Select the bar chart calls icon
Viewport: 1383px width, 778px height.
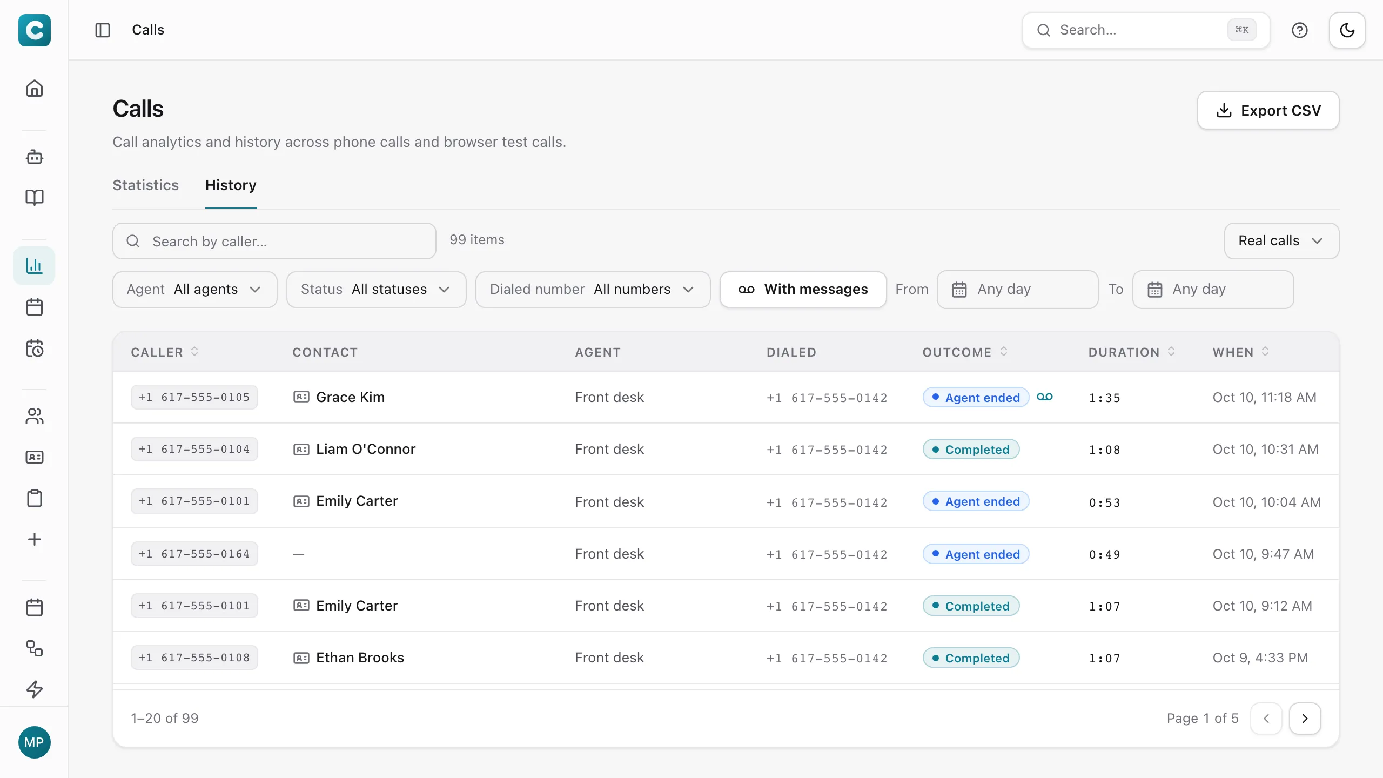pyautogui.click(x=35, y=265)
